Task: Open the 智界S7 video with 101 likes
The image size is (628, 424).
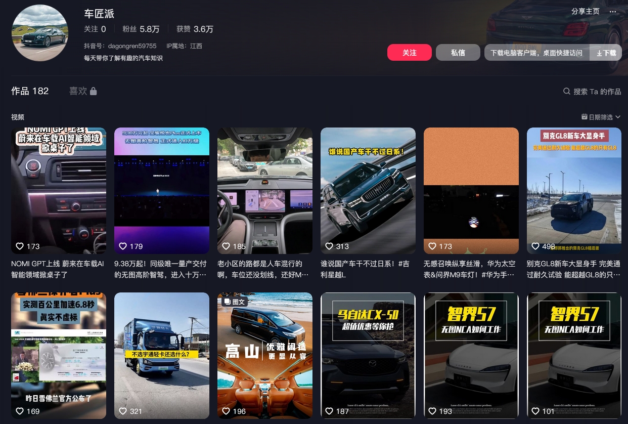Action: coord(574,356)
